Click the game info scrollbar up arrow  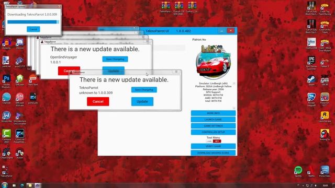234,84
